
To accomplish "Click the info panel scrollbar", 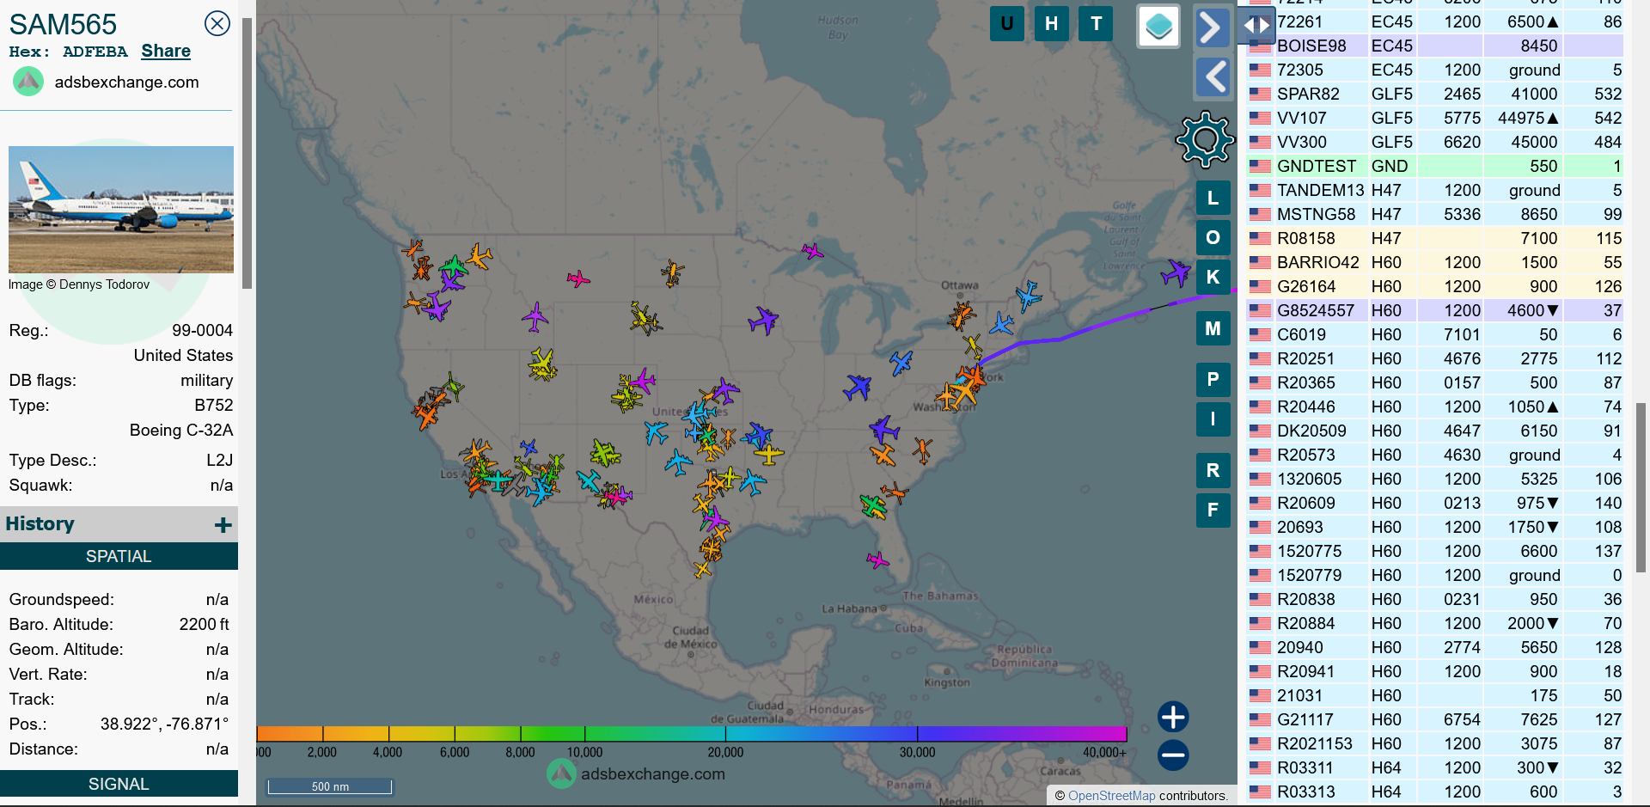I will pyautogui.click(x=247, y=153).
